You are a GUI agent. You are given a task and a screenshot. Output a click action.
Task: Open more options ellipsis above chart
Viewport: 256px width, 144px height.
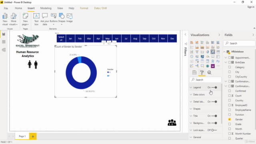(114, 43)
